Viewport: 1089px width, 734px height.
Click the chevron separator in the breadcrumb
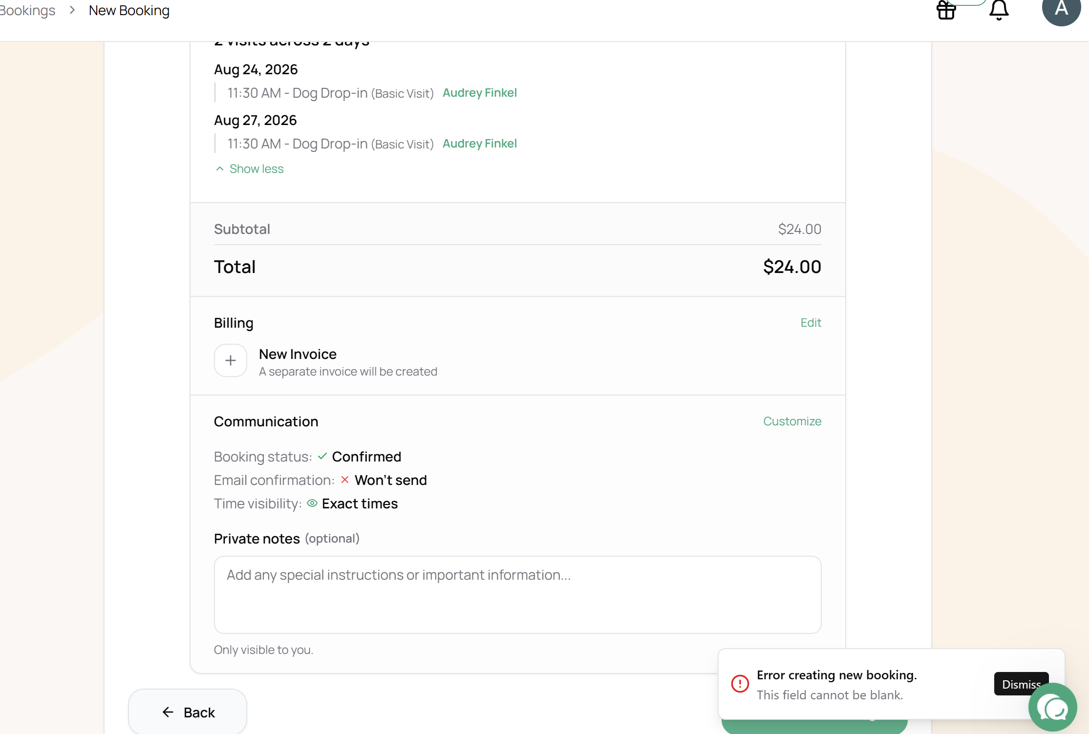pyautogui.click(x=72, y=10)
